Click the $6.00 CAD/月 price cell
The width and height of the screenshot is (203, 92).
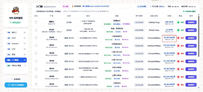(169, 53)
